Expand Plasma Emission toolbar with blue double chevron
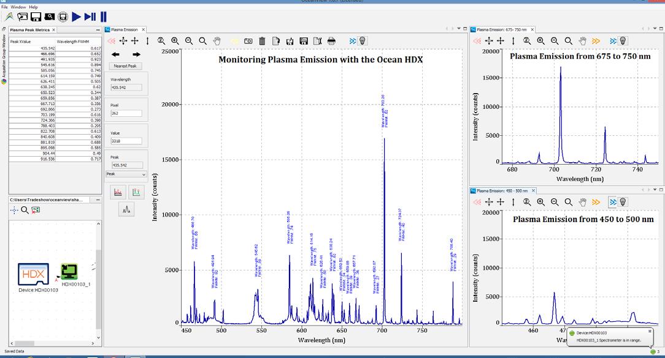Viewport: 665px width, 358px height. [x=353, y=41]
